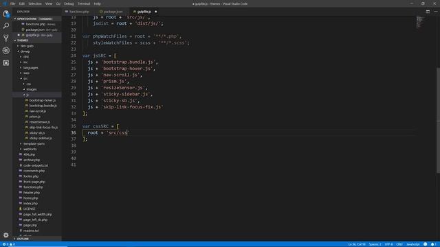Open footer.php in explorer
440x247 pixels.
(36, 176)
